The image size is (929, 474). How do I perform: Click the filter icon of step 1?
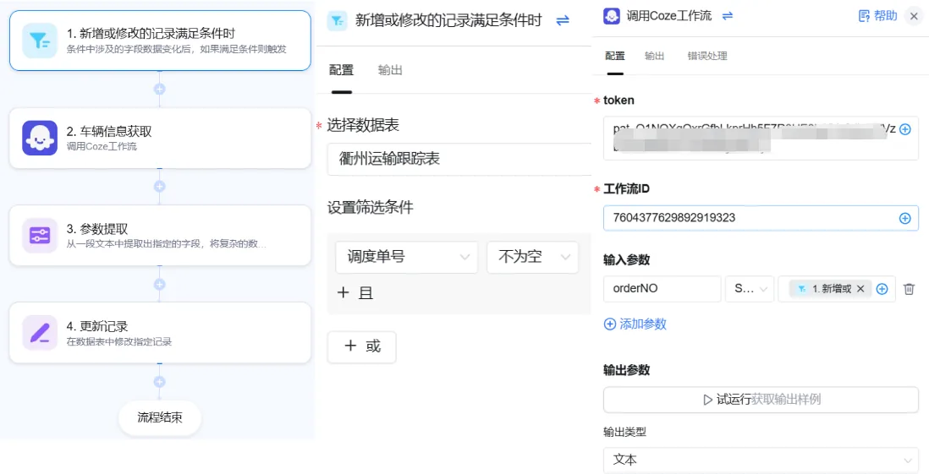point(40,41)
